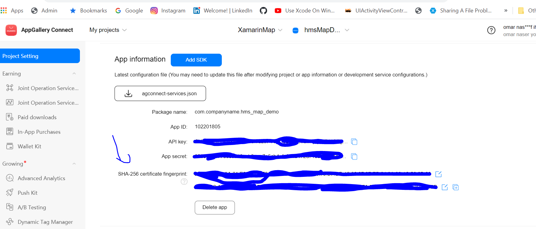The width and height of the screenshot is (536, 229).
Task: Click the App information heading
Action: [x=140, y=59]
